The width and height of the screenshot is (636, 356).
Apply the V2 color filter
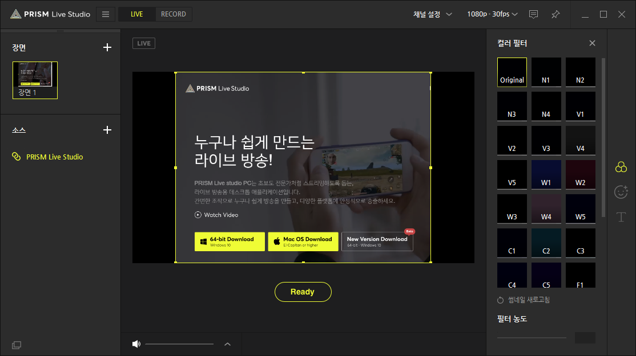512,140
